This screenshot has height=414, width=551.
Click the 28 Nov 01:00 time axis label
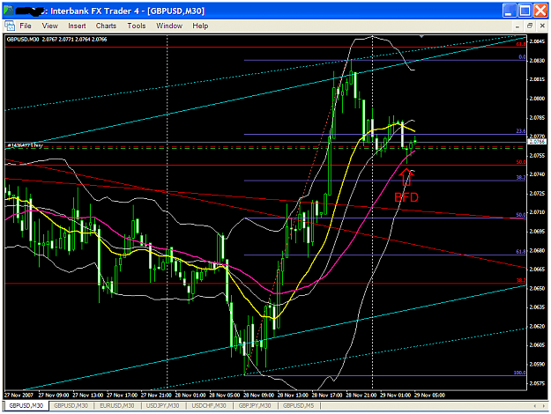point(190,395)
